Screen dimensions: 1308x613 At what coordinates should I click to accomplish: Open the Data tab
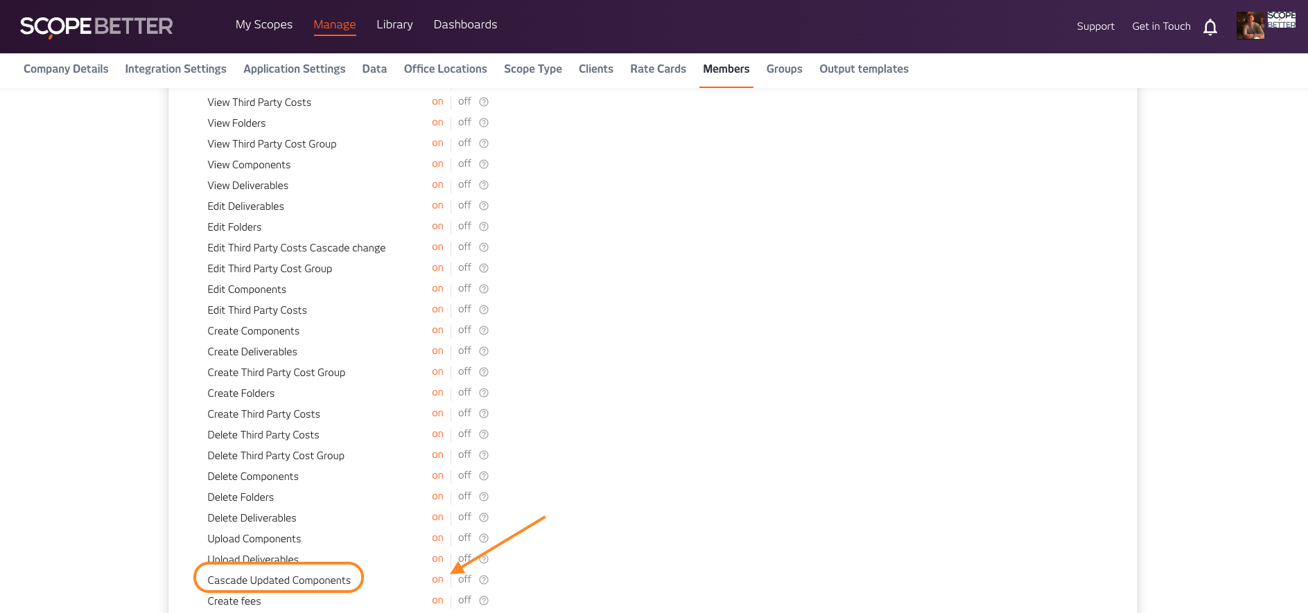click(374, 69)
